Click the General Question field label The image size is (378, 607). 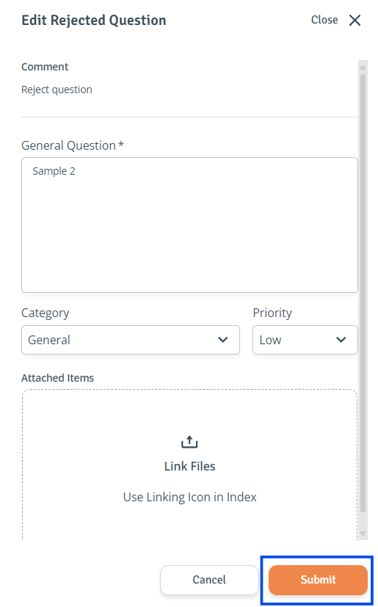[73, 145]
